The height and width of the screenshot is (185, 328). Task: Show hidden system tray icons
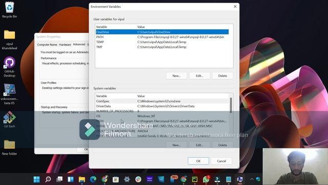tap(252, 179)
